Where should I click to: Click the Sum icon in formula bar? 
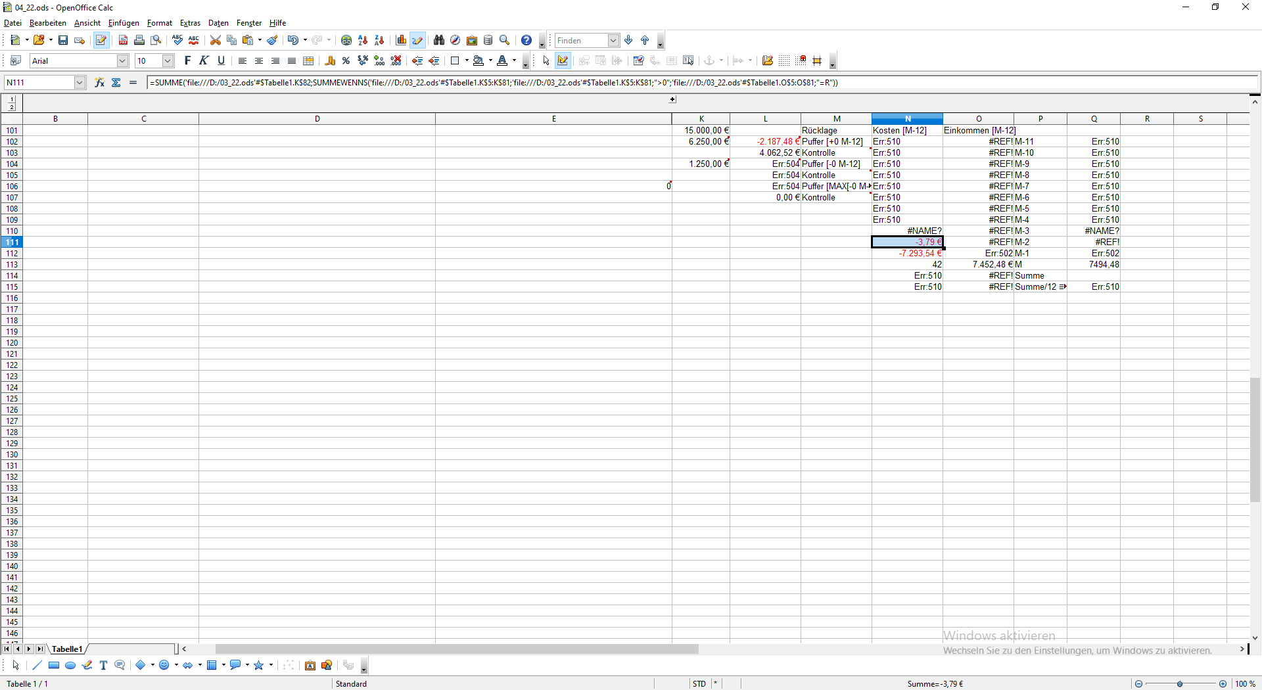tap(116, 83)
